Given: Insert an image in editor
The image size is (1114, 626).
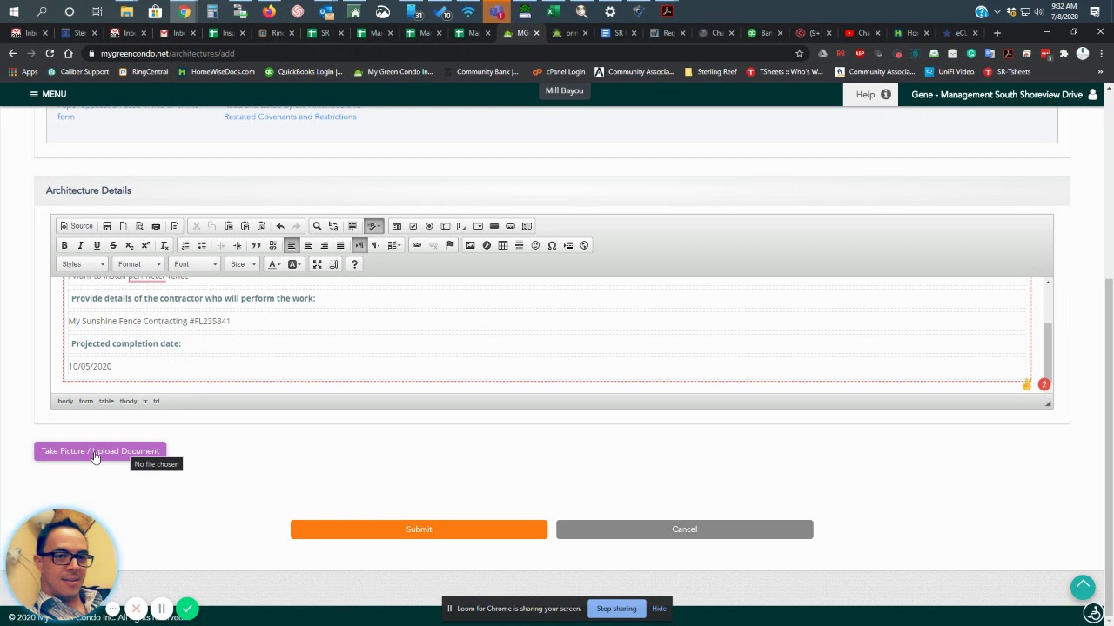Looking at the screenshot, I should [470, 245].
